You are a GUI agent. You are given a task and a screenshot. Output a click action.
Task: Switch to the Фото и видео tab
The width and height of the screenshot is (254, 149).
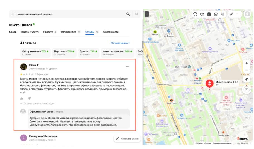[x=70, y=32]
